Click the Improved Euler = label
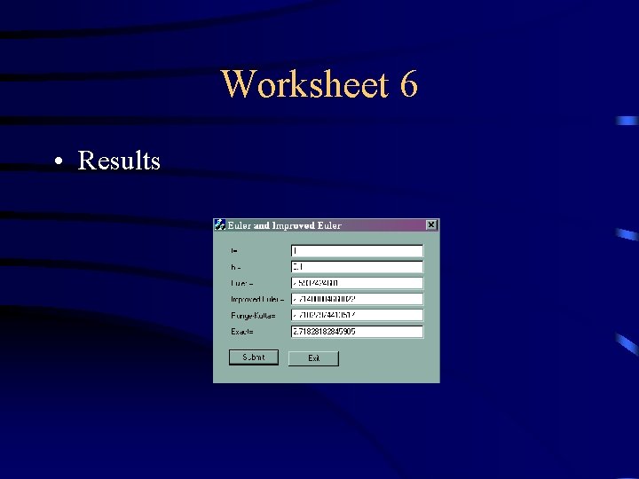639x479 pixels. pos(257,300)
